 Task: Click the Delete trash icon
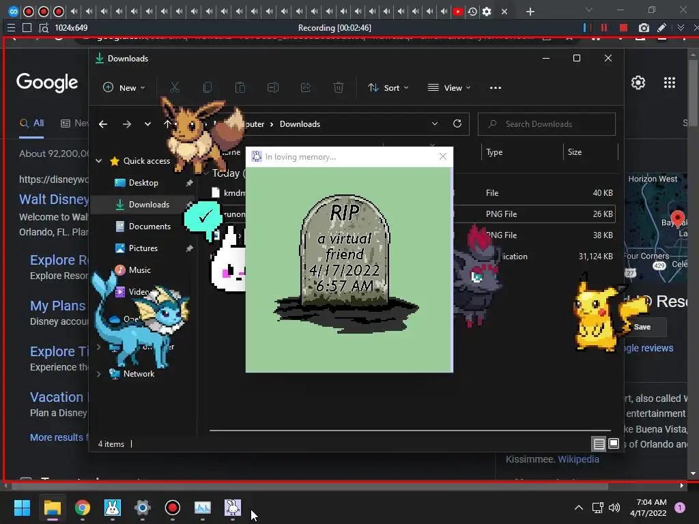[x=339, y=88]
